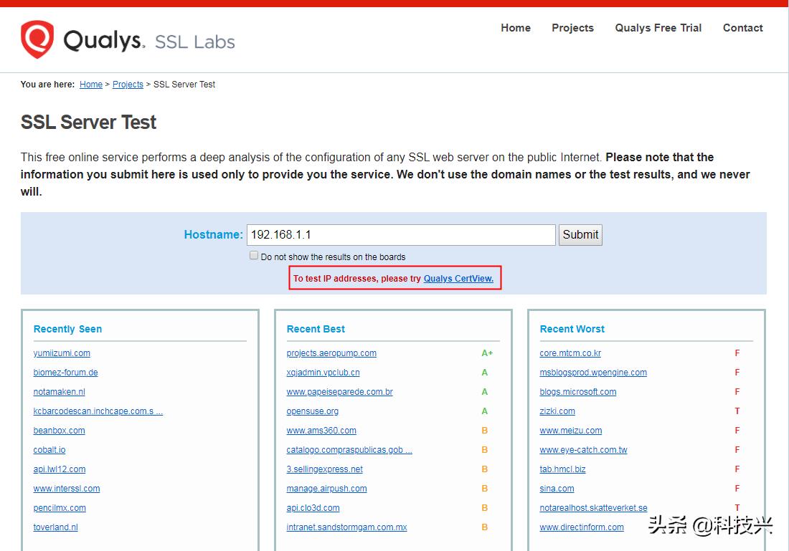Click the T grade beside zizki.com
Screen dimensions: 789x551
[737, 411]
